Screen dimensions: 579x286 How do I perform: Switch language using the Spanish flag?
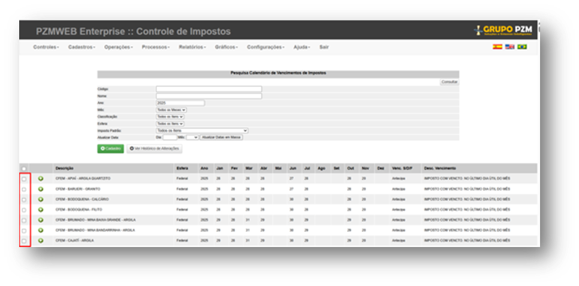(x=497, y=47)
